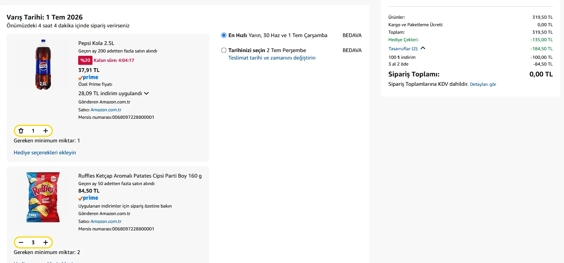Click the Ruffles chips product image
The height and width of the screenshot is (263, 564).
point(43,197)
